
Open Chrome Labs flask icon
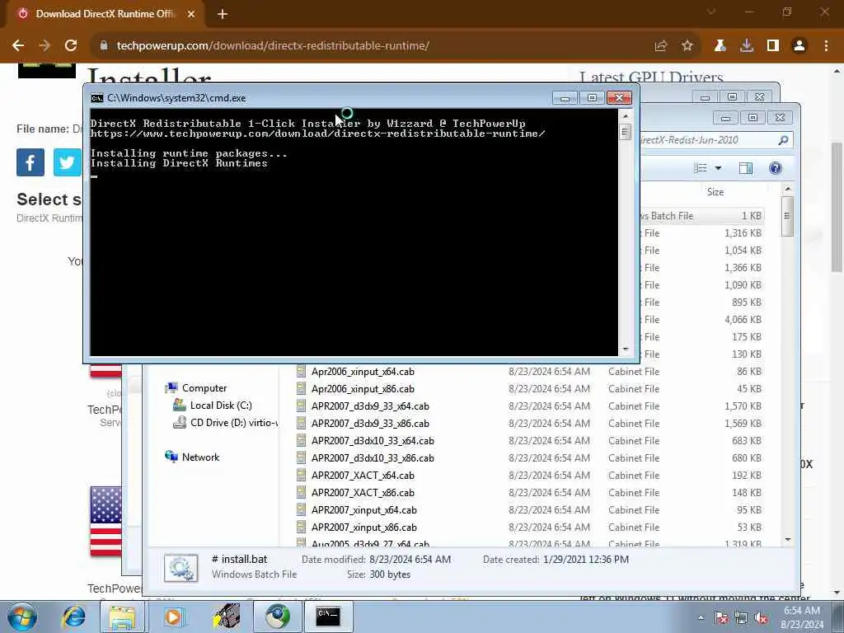(x=720, y=46)
